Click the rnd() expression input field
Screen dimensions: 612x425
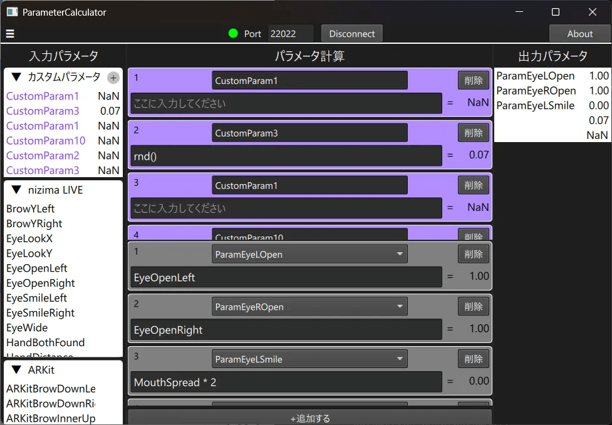click(x=286, y=156)
